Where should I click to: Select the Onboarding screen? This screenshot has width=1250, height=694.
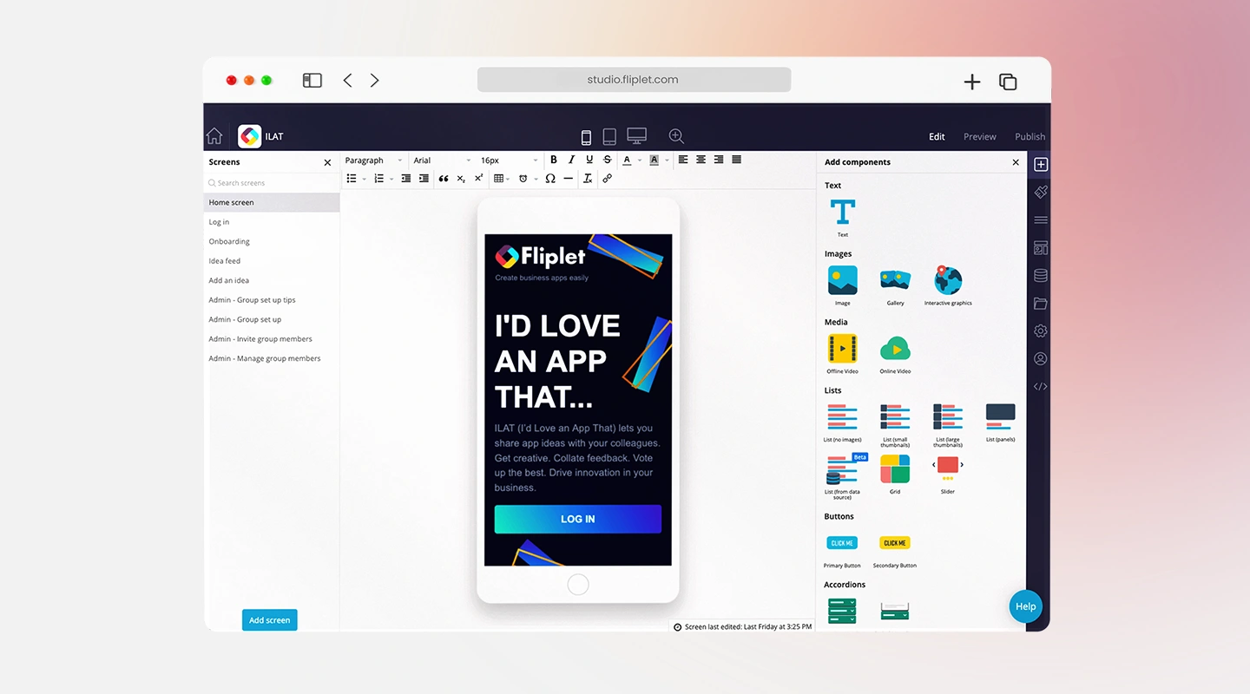point(228,241)
